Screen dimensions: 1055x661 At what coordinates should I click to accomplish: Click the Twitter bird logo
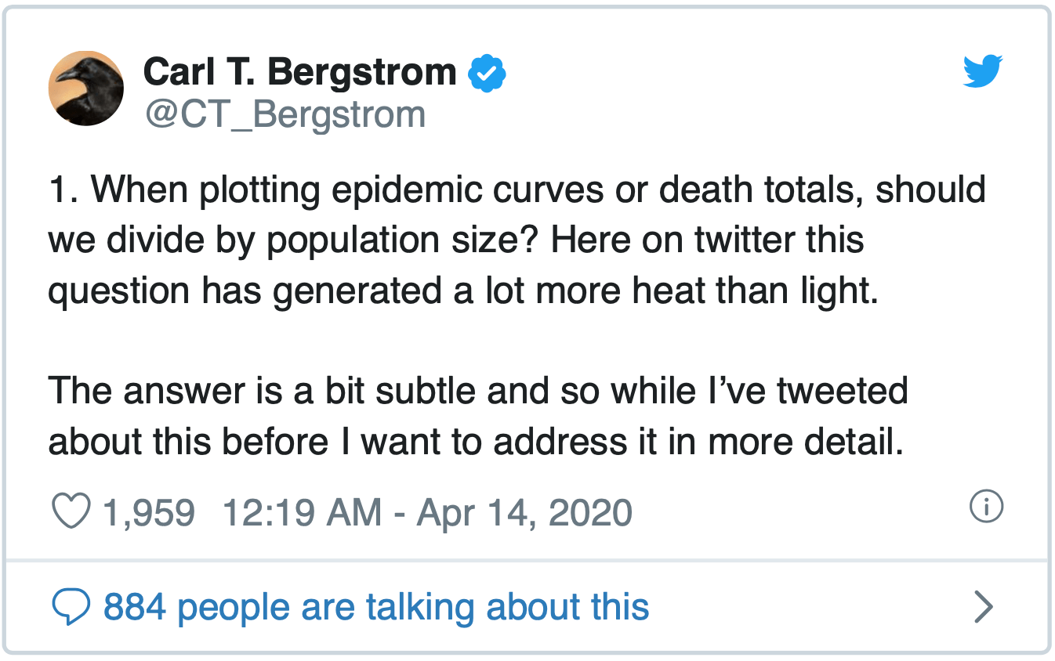click(982, 70)
